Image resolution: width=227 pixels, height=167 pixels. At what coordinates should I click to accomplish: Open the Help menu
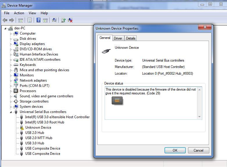click(44, 13)
